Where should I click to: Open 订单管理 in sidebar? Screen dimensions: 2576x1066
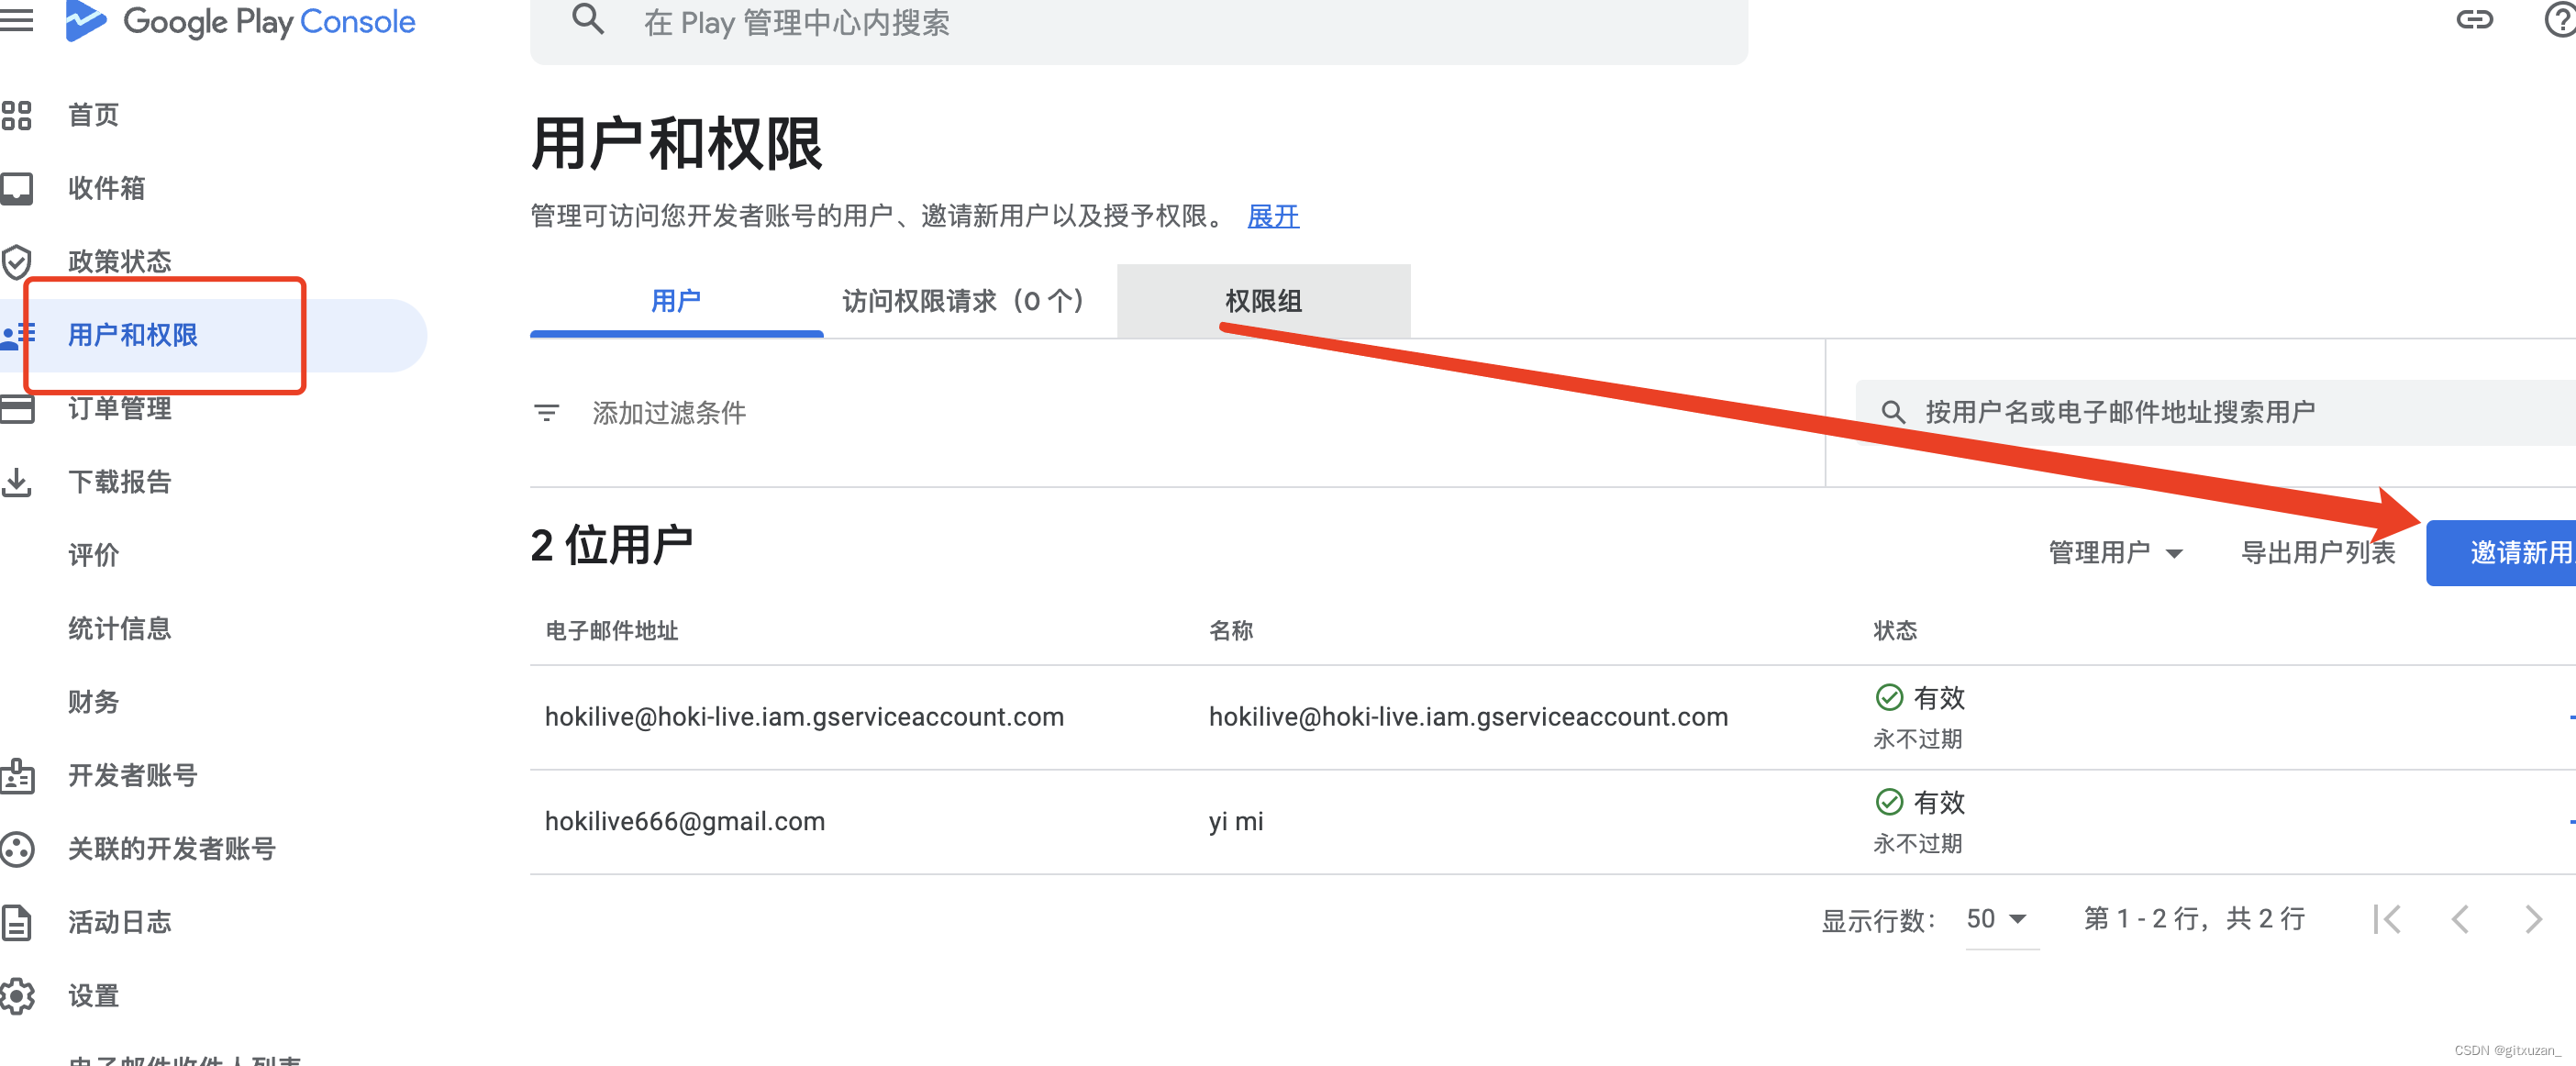click(x=120, y=408)
